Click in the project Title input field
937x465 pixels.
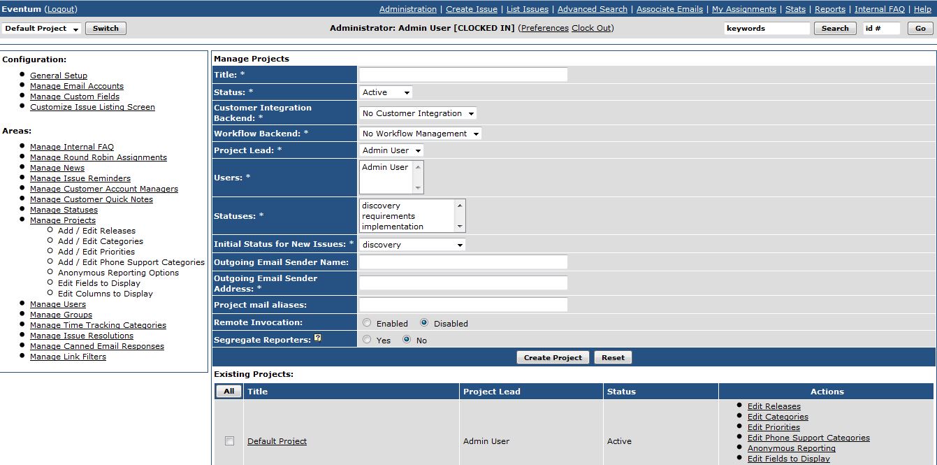pos(463,75)
